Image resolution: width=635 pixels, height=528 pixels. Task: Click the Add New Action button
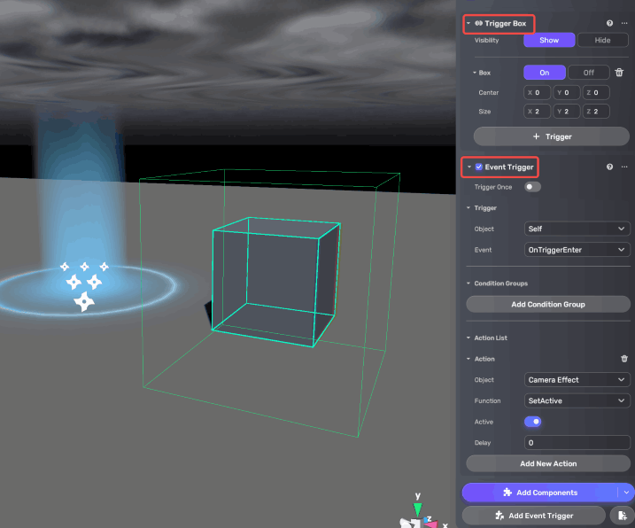point(548,463)
